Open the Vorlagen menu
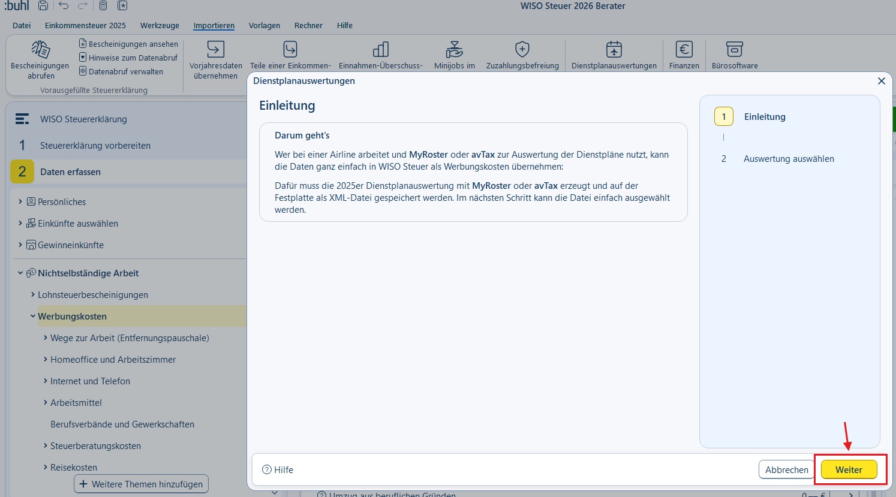 264,25
